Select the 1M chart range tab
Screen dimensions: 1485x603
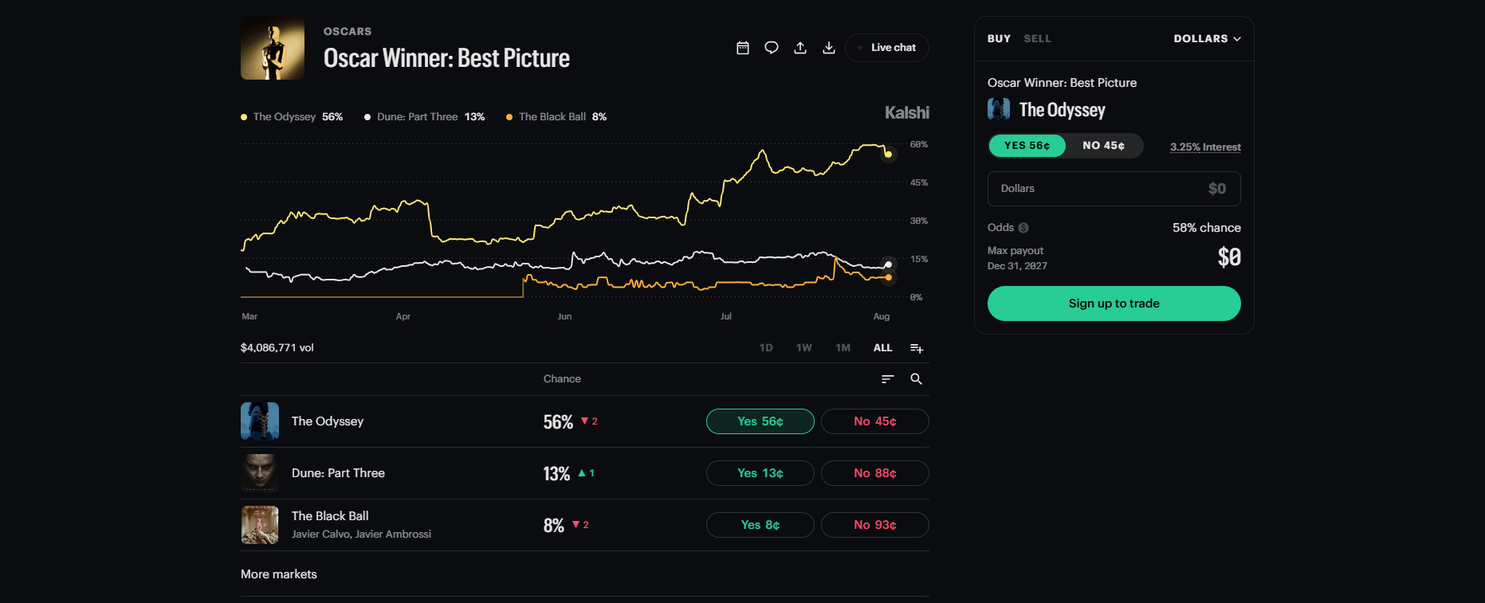point(843,348)
